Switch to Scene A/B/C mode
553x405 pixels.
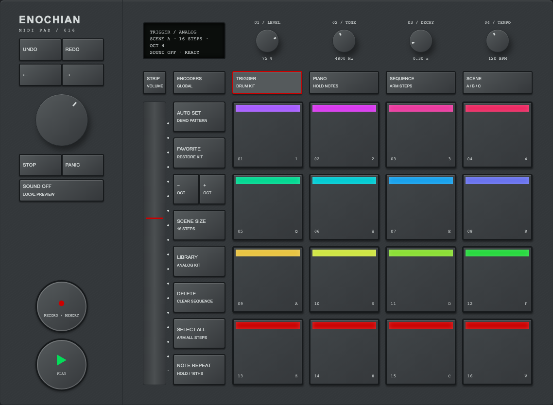[497, 83]
